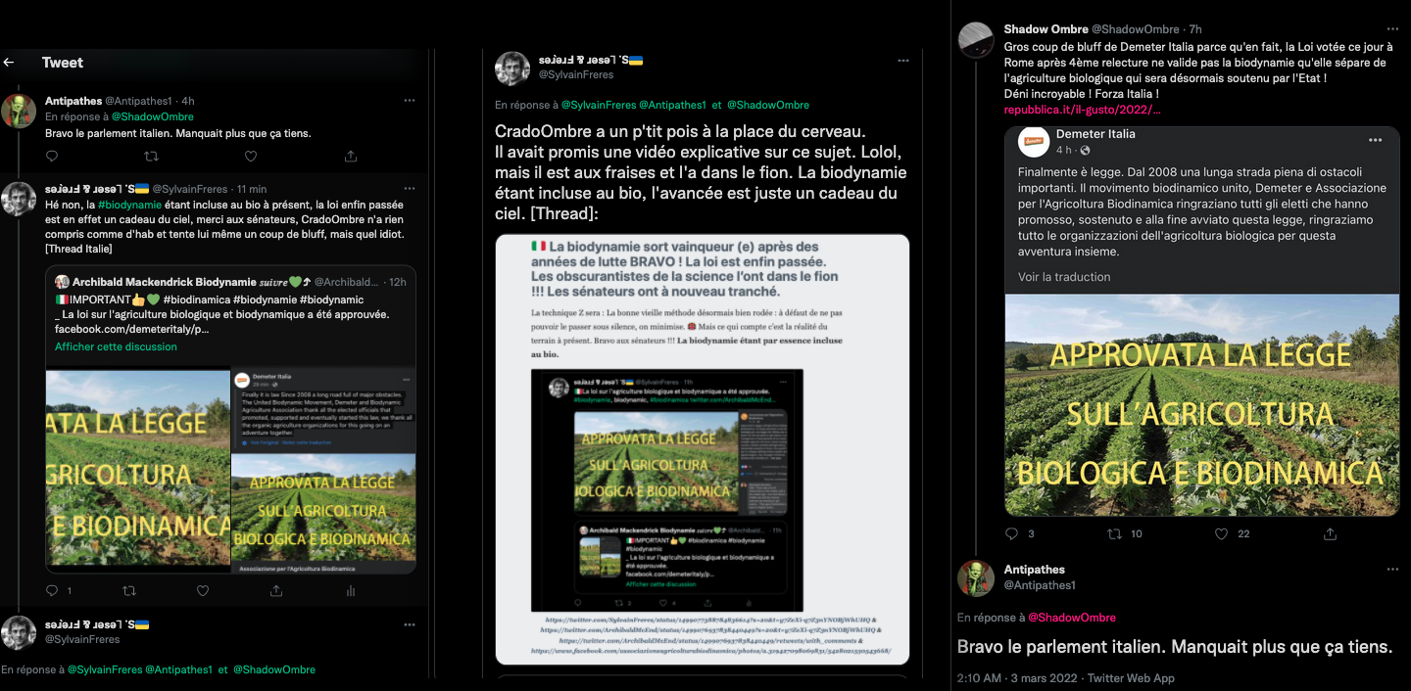Retweet Shadow Ombre's tweet with 10 retweets
1411x691 pixels.
1114,534
